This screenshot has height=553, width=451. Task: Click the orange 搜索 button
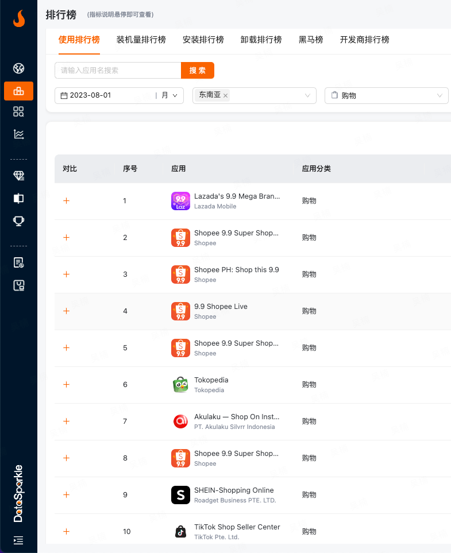pyautogui.click(x=198, y=70)
